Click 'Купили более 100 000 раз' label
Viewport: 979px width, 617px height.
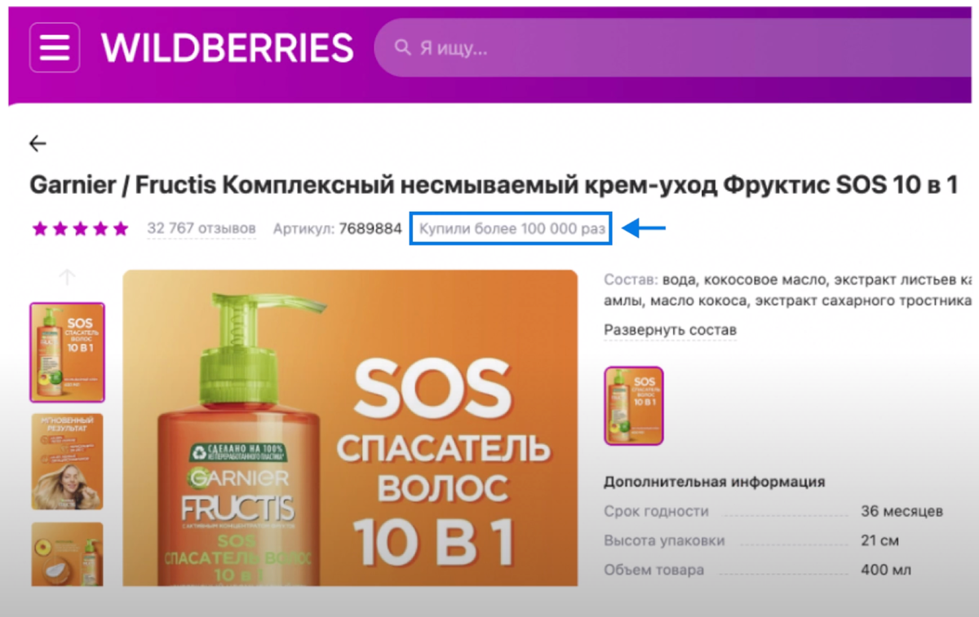[x=512, y=229]
